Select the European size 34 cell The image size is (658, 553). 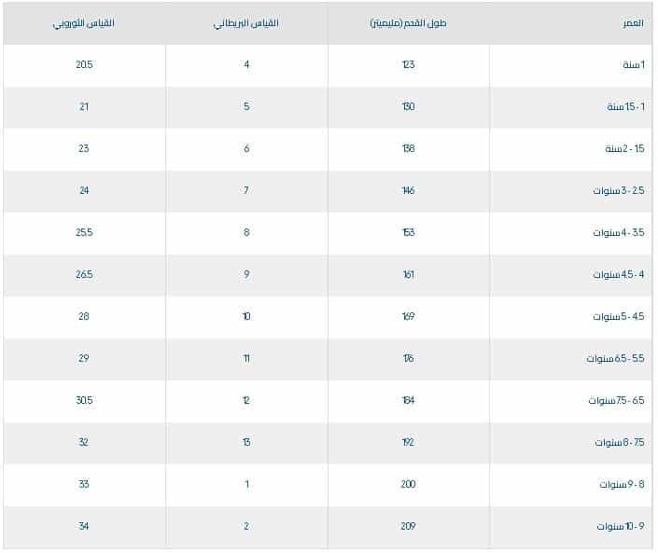(x=84, y=527)
